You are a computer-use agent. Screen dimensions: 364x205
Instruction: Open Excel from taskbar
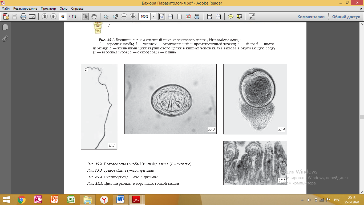(x=71, y=199)
